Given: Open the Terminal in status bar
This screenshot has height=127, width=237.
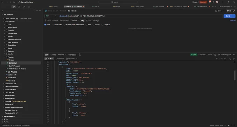Looking at the screenshot, I should [26, 126].
